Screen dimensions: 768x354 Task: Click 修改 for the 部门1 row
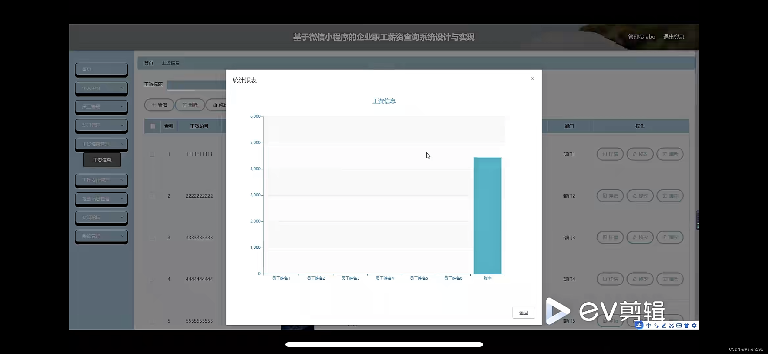(640, 154)
